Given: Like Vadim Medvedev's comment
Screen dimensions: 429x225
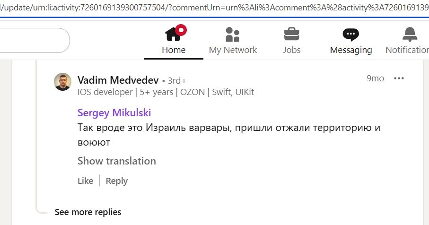Looking at the screenshot, I should click(x=85, y=181).
